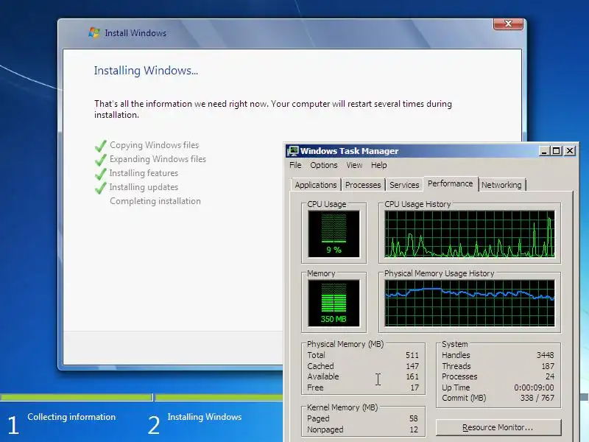Viewport: 589px width, 442px height.
Task: Click the Kernel Memory Paged value 58
Action: click(414, 418)
